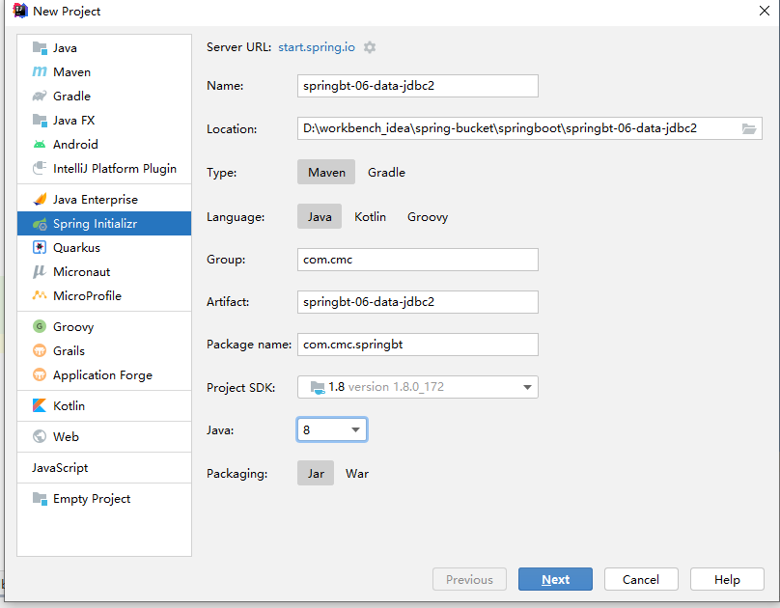The height and width of the screenshot is (608, 780).
Task: Choose Groovy as the language
Action: tap(428, 216)
